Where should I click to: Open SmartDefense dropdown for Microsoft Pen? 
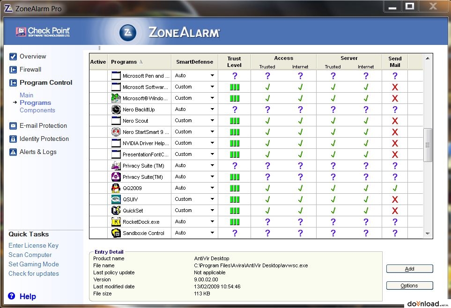point(212,75)
